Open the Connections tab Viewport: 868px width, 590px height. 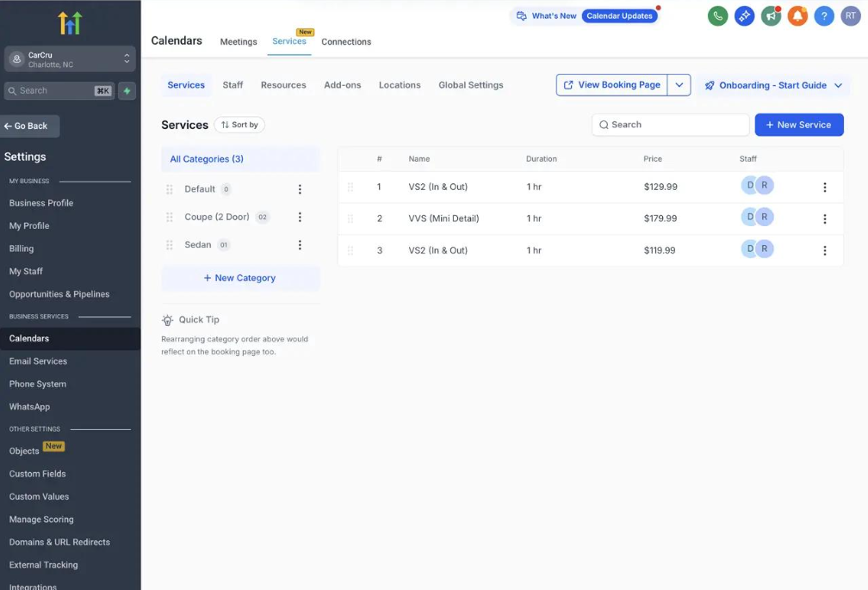[346, 42]
